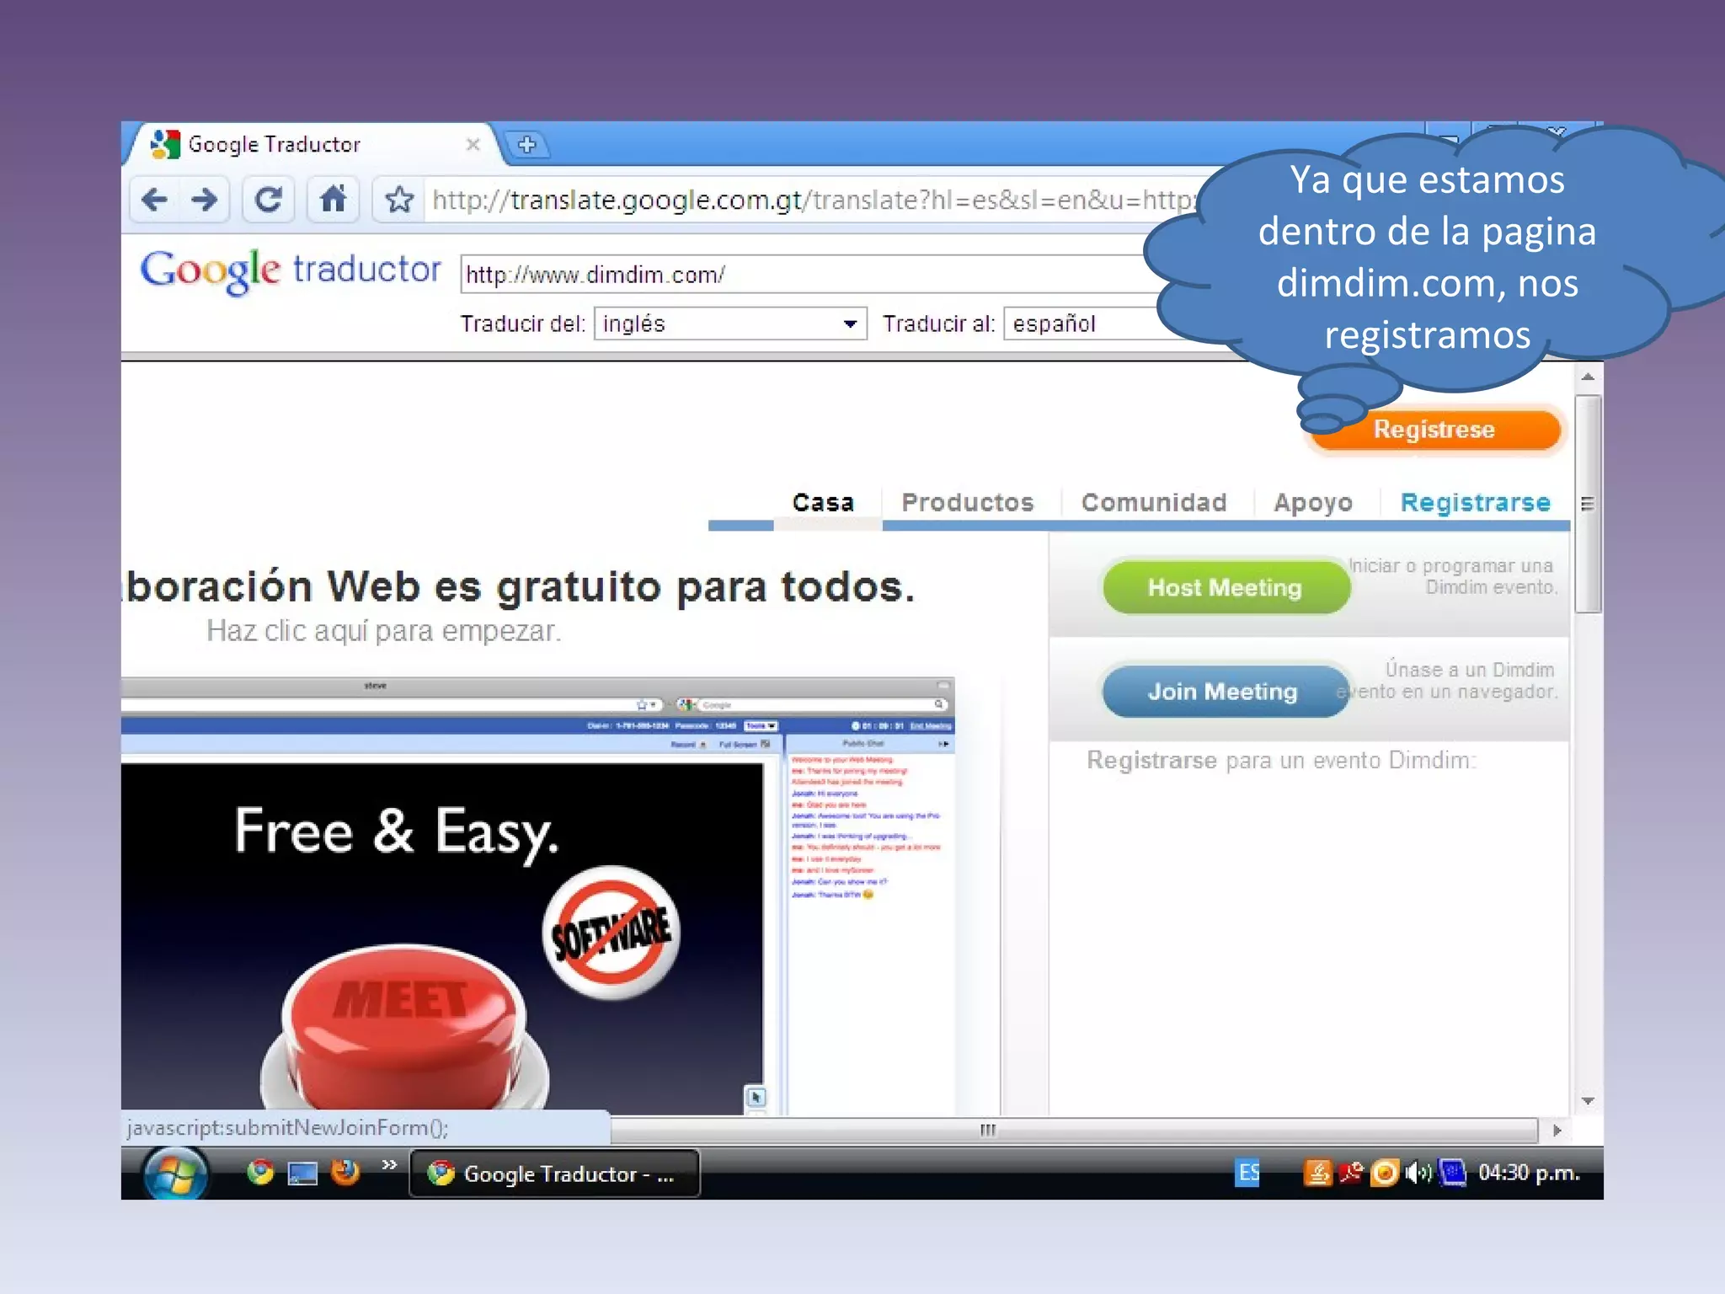Launch Chrome from the quick launch bar
Viewport: 1725px width, 1294px height.
(x=260, y=1172)
